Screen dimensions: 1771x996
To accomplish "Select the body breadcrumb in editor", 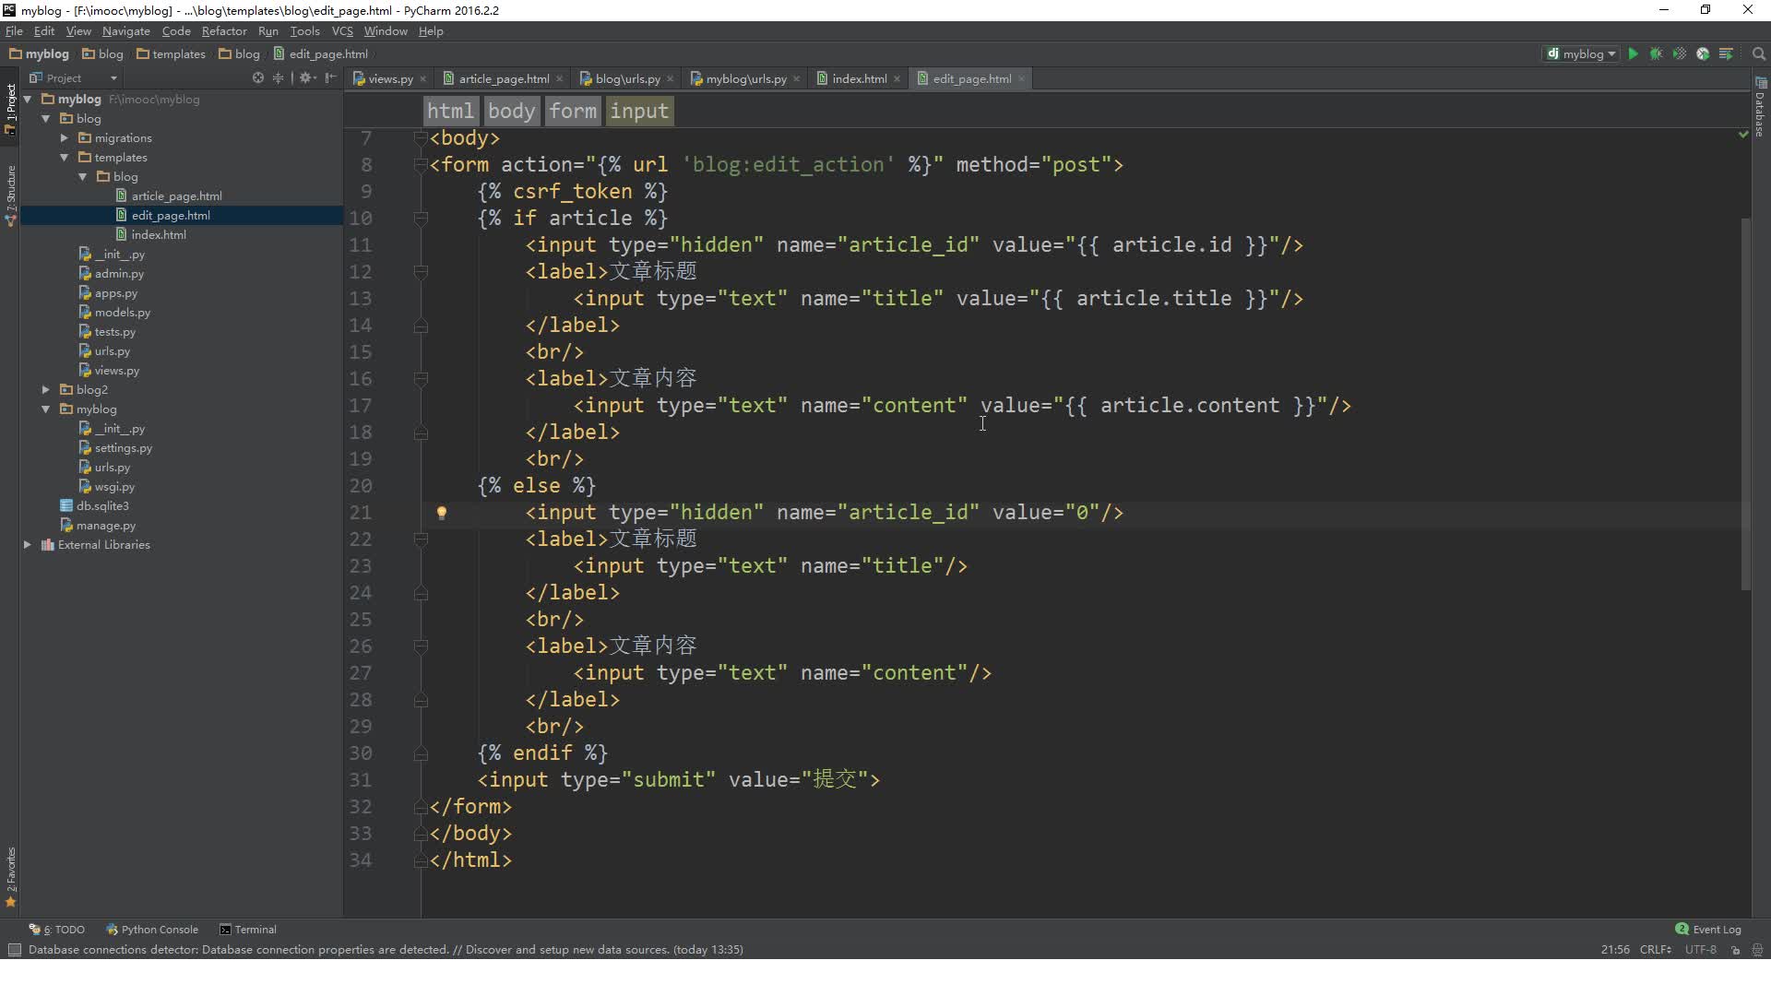I will (x=511, y=112).
